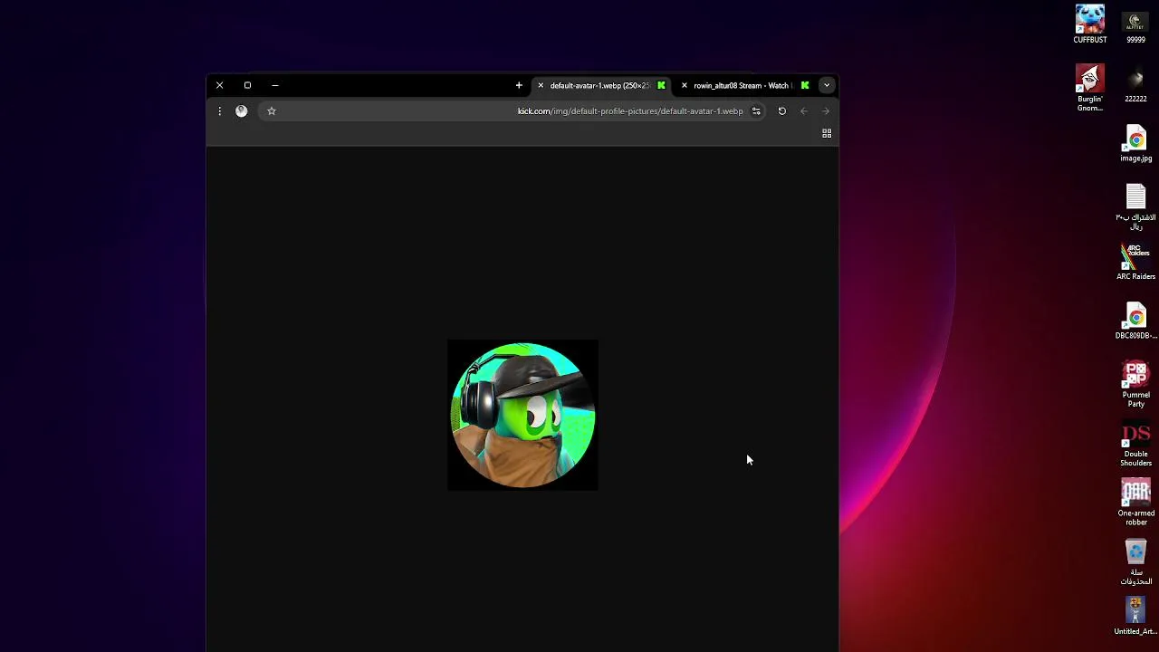
Task: Reload the current page
Action: [782, 110]
